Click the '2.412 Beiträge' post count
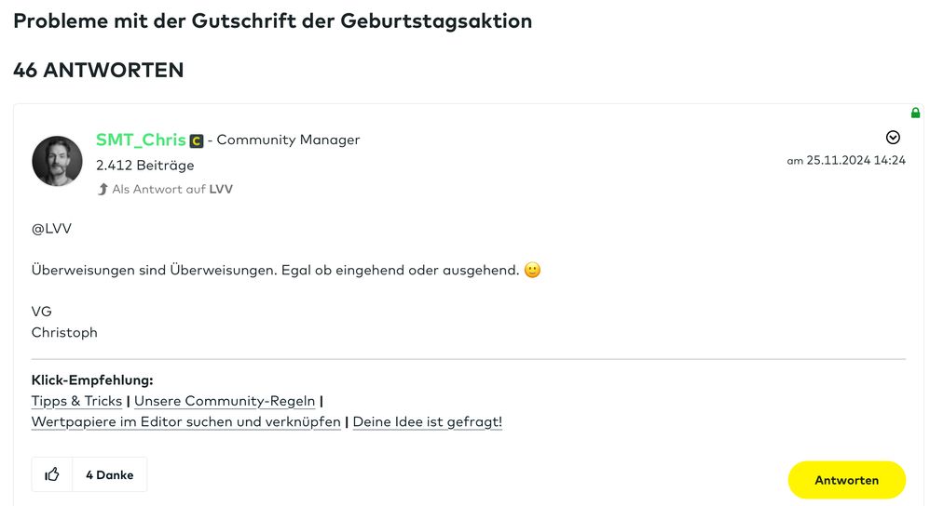This screenshot has height=506, width=930. (x=144, y=165)
